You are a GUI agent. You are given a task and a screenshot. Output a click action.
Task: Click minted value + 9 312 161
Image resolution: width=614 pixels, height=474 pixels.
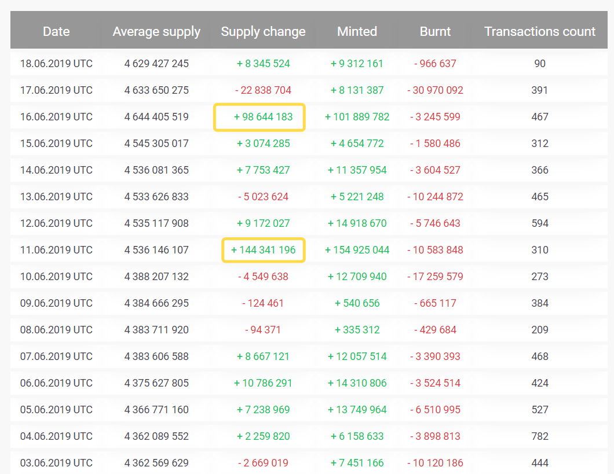click(357, 63)
